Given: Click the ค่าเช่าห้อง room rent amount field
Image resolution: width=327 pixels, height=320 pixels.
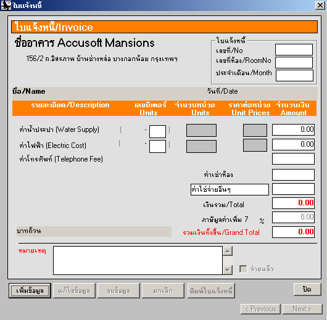Looking at the screenshot, I should tap(293, 174).
